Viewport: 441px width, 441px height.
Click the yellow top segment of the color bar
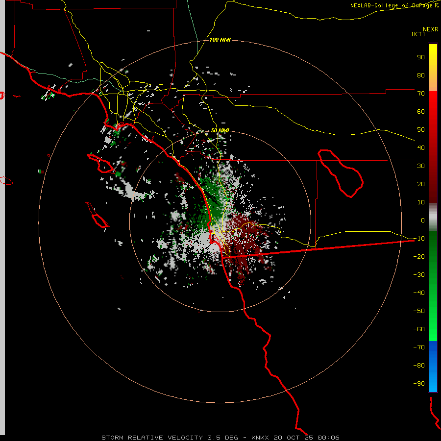coord(433,68)
